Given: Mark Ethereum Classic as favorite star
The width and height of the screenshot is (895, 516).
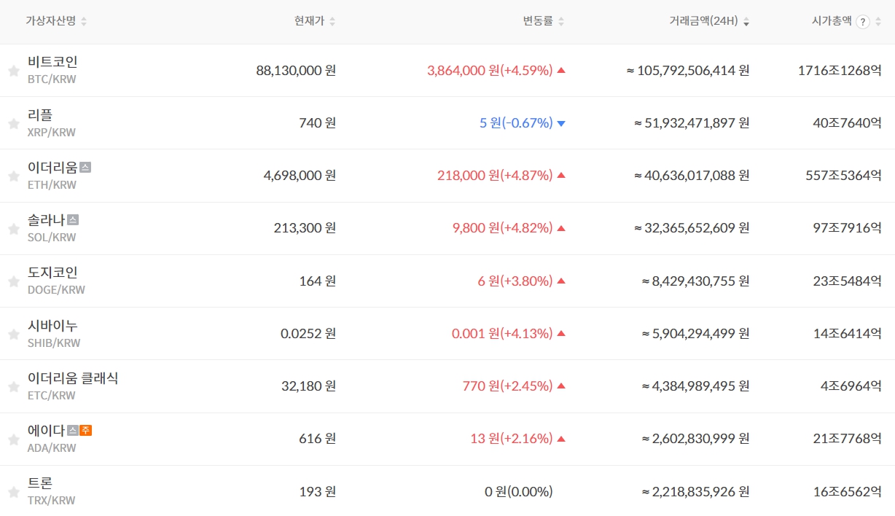Looking at the screenshot, I should coord(13,387).
